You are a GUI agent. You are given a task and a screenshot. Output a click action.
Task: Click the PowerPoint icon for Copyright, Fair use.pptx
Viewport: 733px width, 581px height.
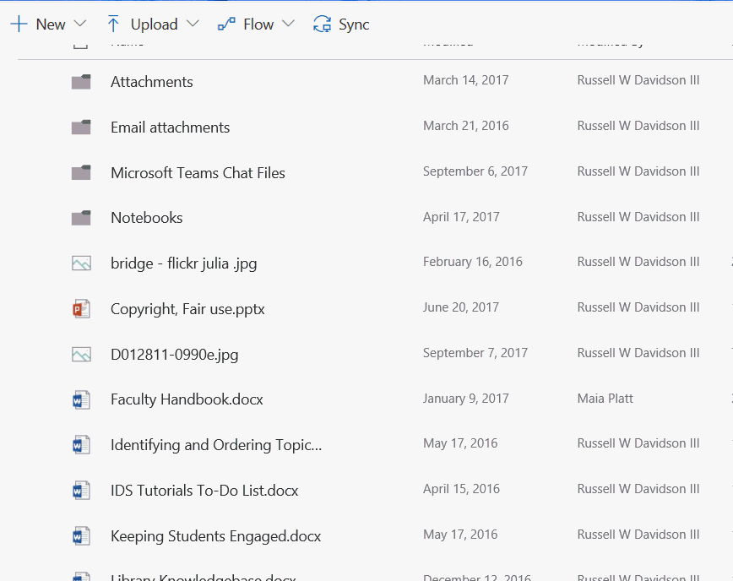coord(81,307)
